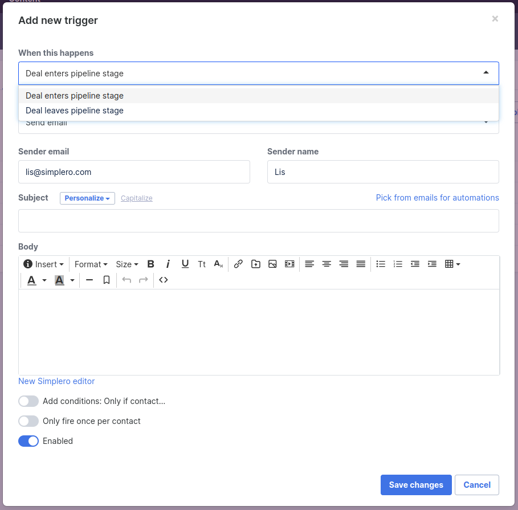This screenshot has width=518, height=510.
Task: Turn on Only fire once per contact
Action: [x=28, y=421]
